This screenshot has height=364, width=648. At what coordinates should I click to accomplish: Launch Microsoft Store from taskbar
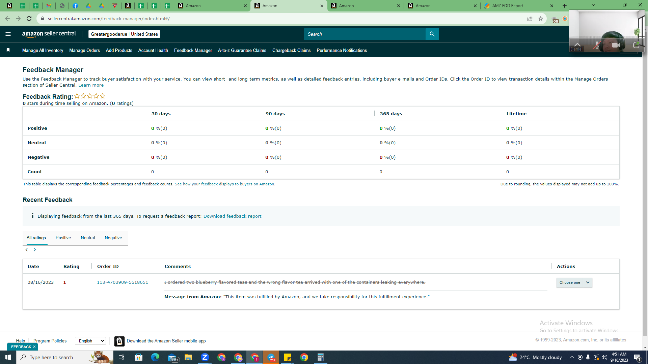tap(139, 357)
